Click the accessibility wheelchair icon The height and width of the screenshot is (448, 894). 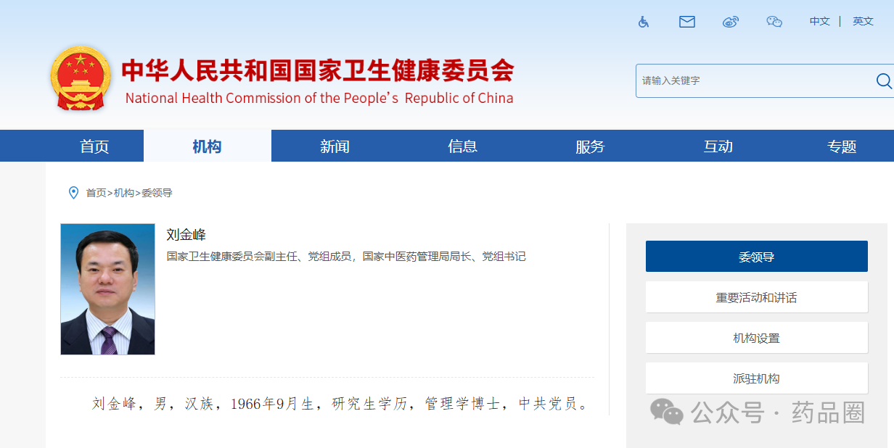pyautogui.click(x=643, y=22)
